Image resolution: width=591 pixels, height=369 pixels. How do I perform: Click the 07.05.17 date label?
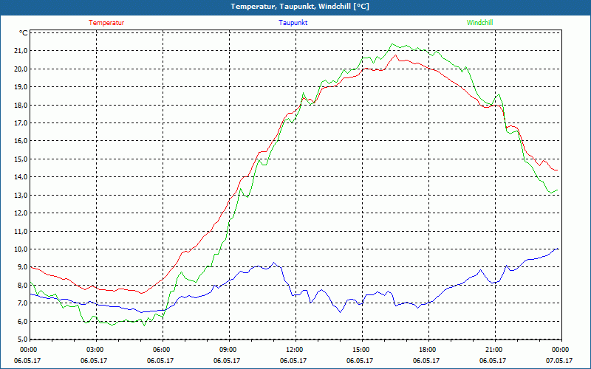point(559,360)
